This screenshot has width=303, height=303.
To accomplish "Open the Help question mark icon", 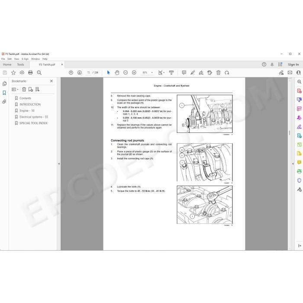I will pos(264,64).
